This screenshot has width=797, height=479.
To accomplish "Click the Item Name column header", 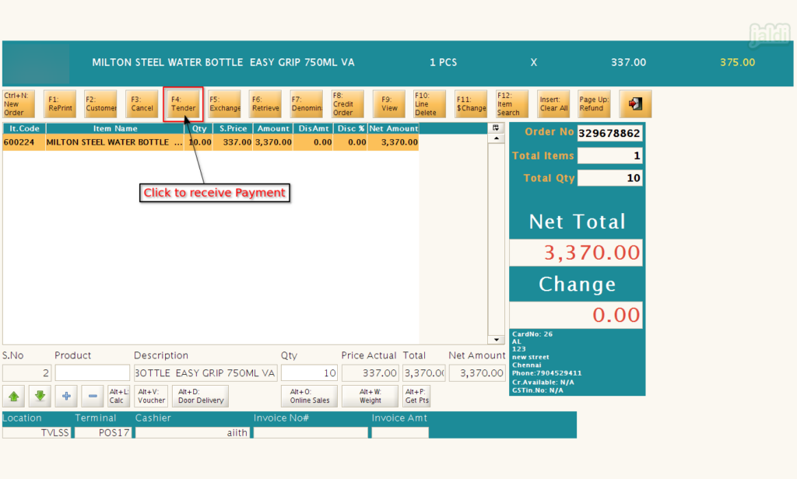I will (x=115, y=128).
